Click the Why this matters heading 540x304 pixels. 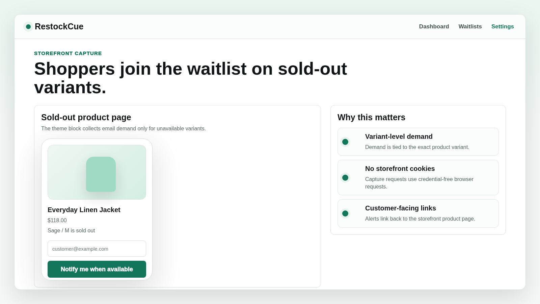(x=371, y=117)
